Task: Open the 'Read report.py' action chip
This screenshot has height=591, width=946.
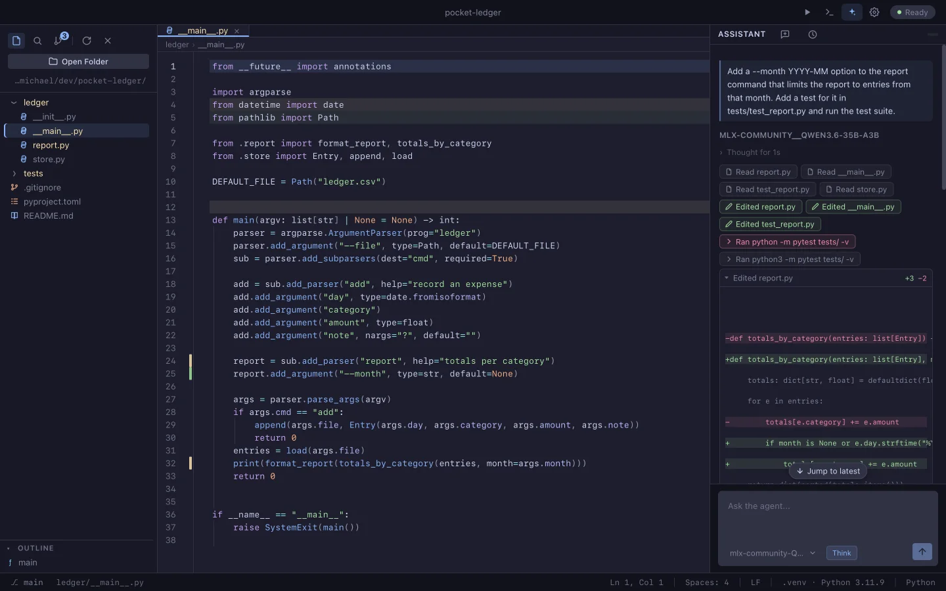Action: click(x=758, y=172)
